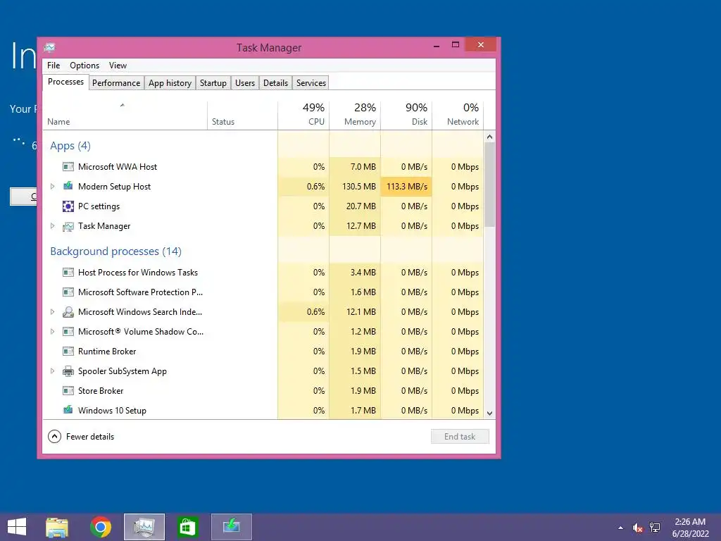Switch to the Services tab
The image size is (721, 541).
coord(311,83)
